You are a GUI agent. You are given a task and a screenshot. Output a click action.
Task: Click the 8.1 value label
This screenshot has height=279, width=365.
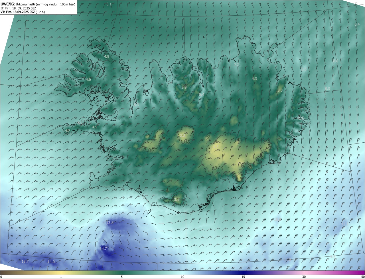[x=81, y=123]
